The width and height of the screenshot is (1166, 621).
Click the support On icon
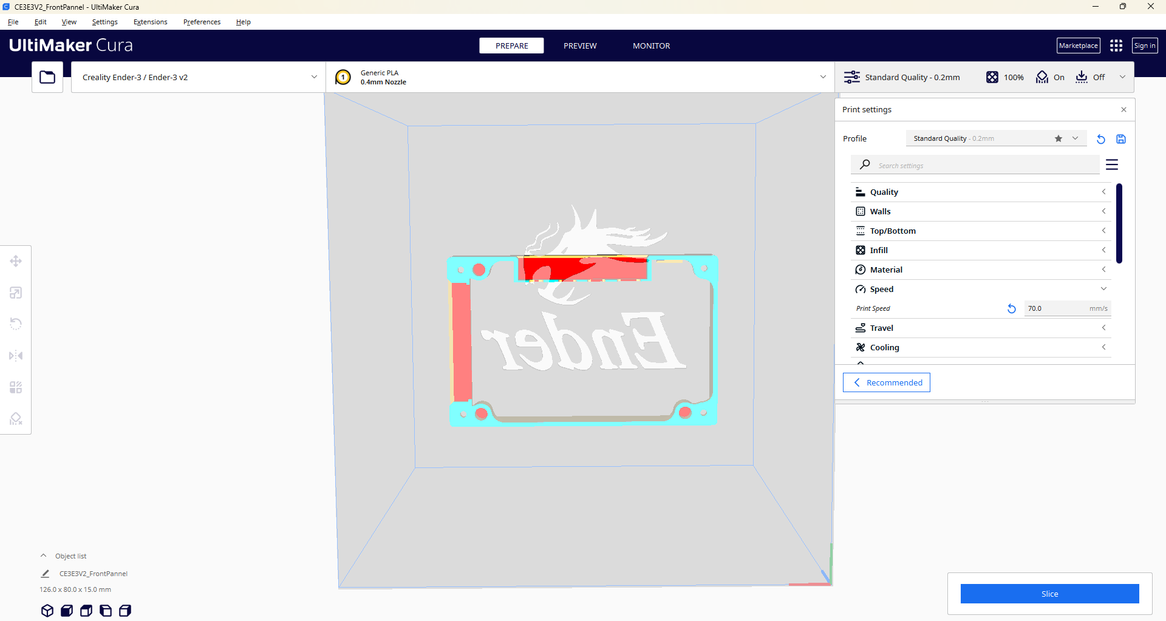click(x=1042, y=77)
